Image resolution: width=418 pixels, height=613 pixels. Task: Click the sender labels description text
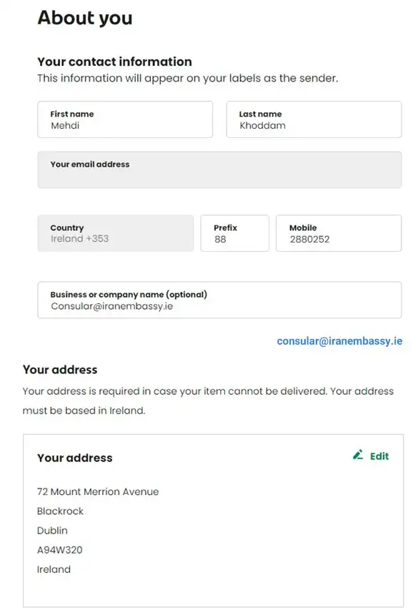coord(187,78)
